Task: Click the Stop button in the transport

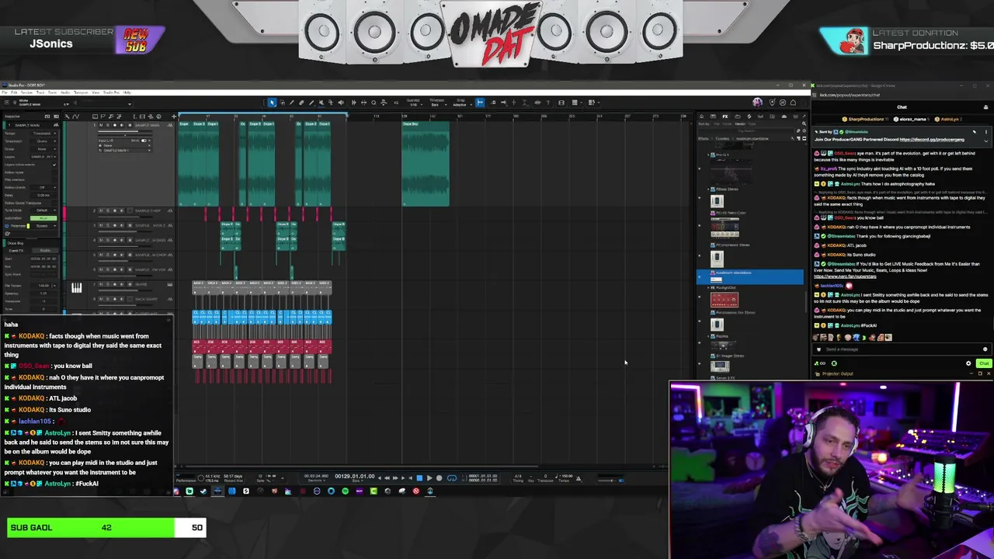Action: coord(419,478)
